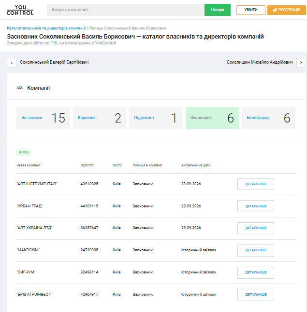Click Детальніше for БРІЗ АГРОІНВЕСТ
The image size is (307, 312).
256,295
